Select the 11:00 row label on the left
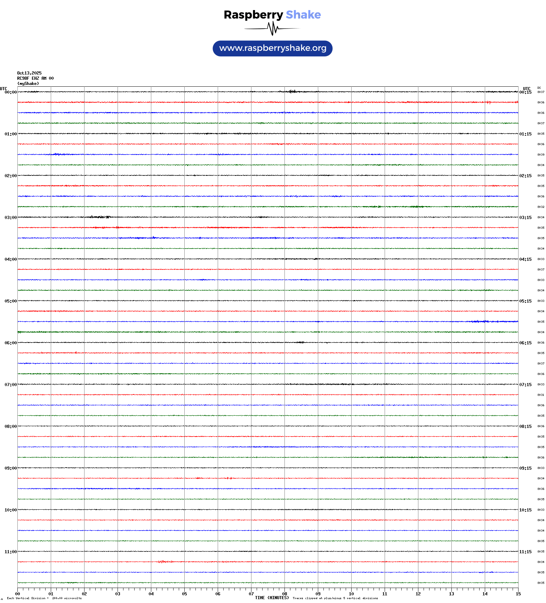Image resolution: width=546 pixels, height=603 pixels. pyautogui.click(x=10, y=552)
